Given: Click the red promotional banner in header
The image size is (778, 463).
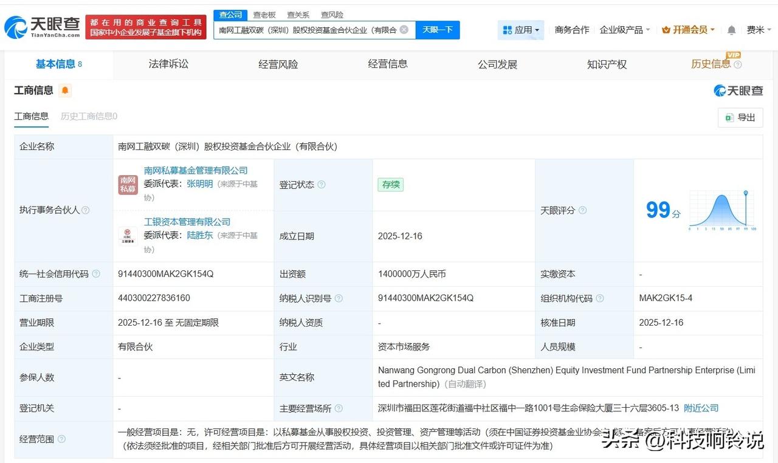Looking at the screenshot, I should [146, 27].
